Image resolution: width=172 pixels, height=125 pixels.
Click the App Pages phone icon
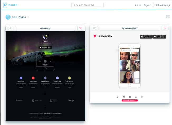pyautogui.click(x=8, y=17)
